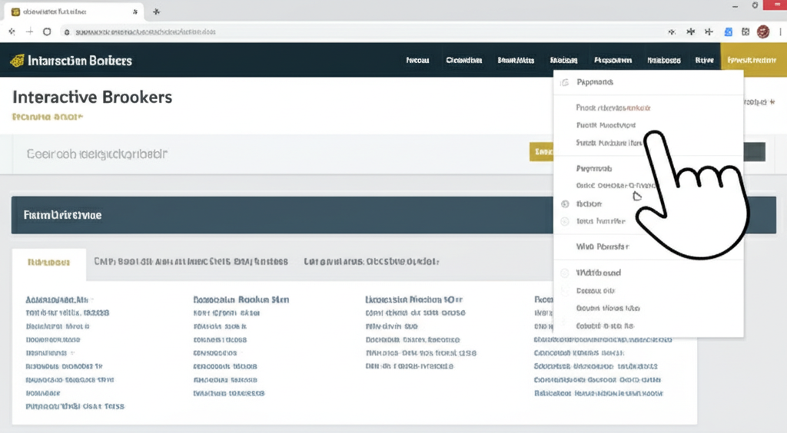Open the second item in the header navigation
This screenshot has width=787, height=433.
[463, 61]
